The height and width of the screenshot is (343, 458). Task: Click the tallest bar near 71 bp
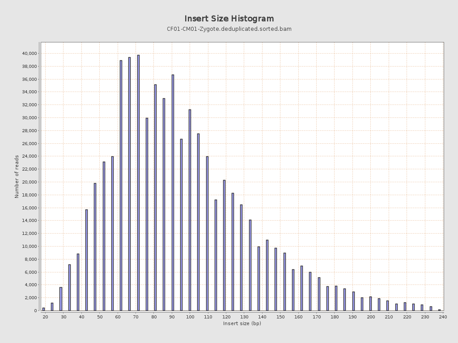(139, 183)
